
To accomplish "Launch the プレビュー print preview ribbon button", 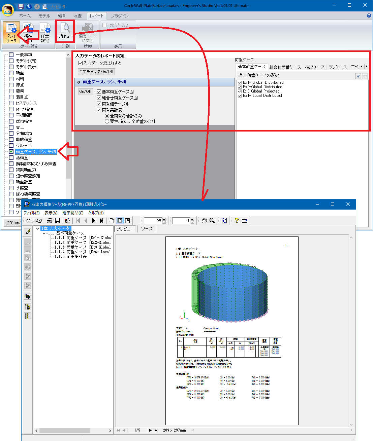I will [65, 31].
